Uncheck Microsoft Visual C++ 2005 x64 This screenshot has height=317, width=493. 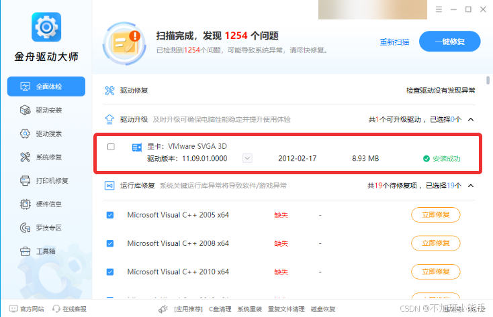coord(110,215)
